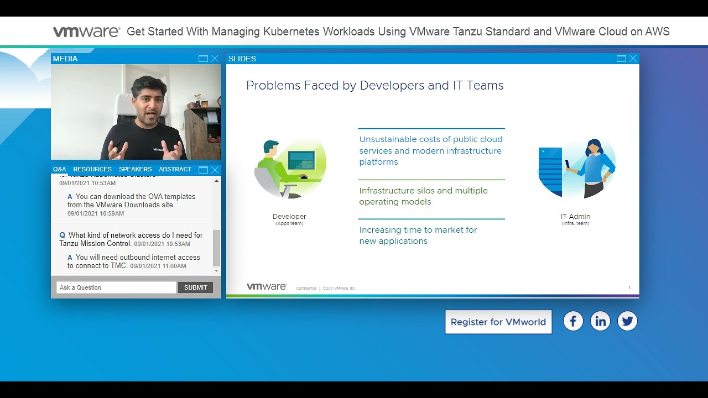Open the ABSTRACT tab

coord(175,169)
